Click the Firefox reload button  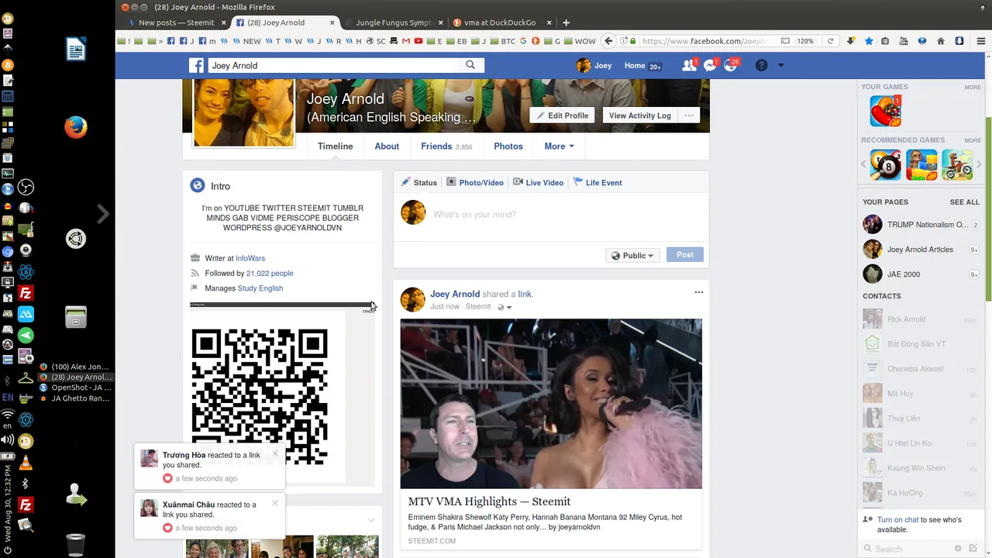(830, 41)
